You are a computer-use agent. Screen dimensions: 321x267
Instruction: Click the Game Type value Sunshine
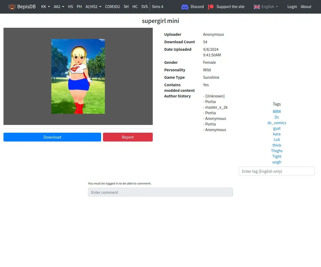[211, 77]
